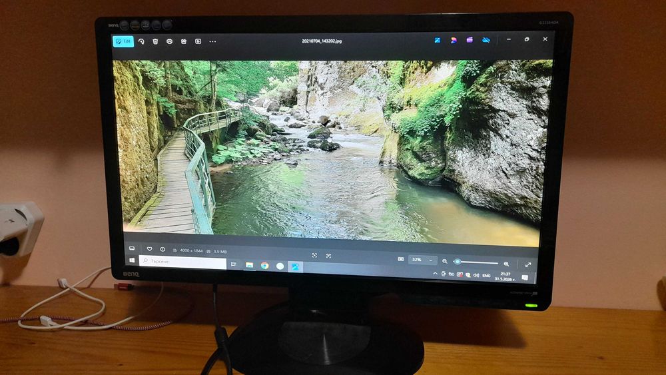
Task: Click the Edit button in Photos
Action: (x=123, y=41)
